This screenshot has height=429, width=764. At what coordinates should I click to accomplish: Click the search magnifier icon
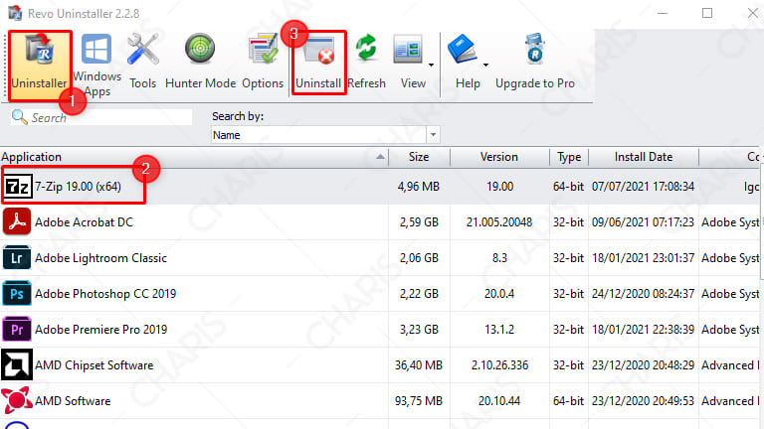coord(20,117)
